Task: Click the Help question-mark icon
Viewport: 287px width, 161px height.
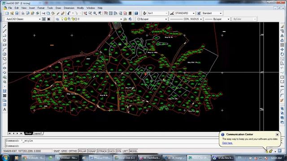Action: tap(136, 13)
